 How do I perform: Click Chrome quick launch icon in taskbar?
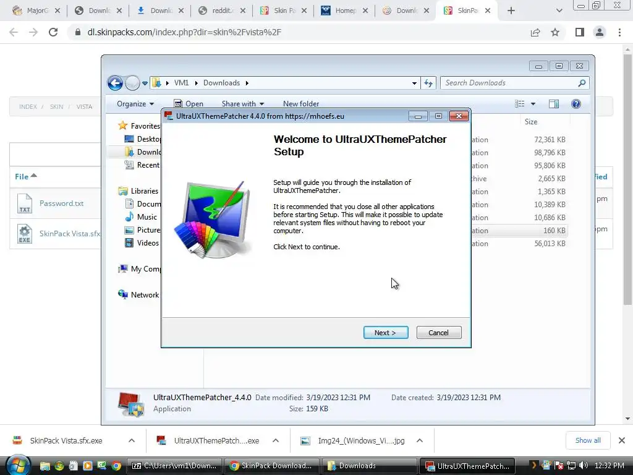[x=116, y=466]
